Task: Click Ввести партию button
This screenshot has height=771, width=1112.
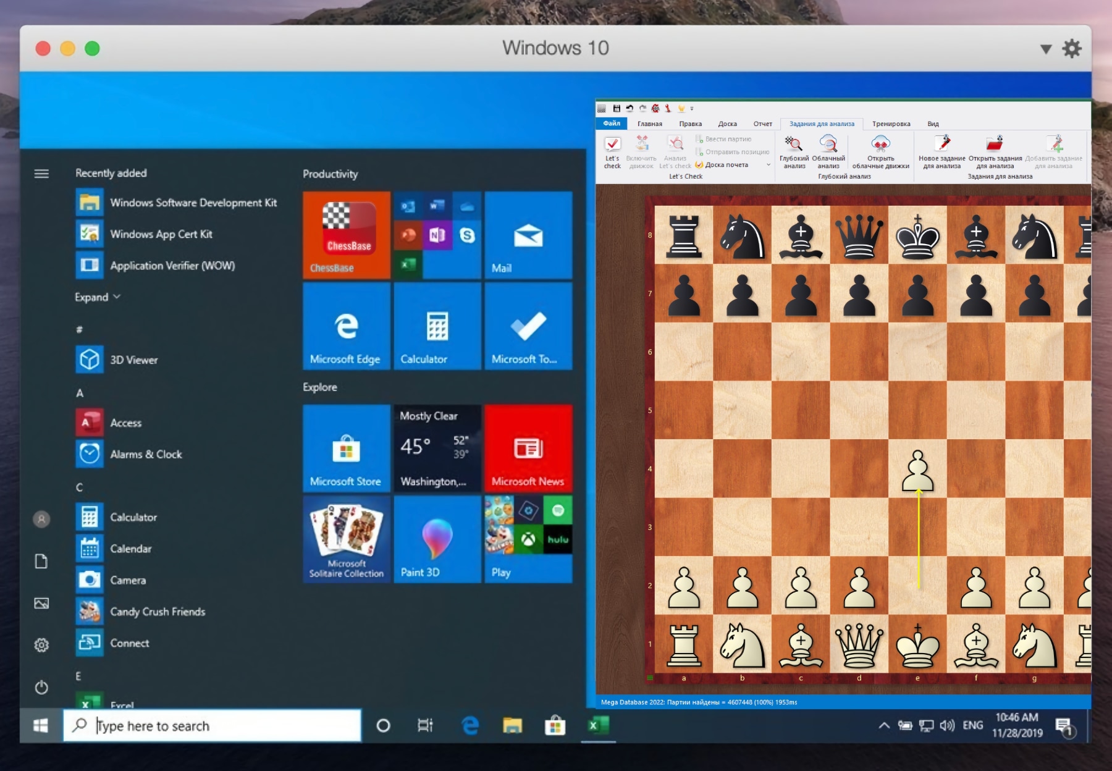Action: point(723,139)
